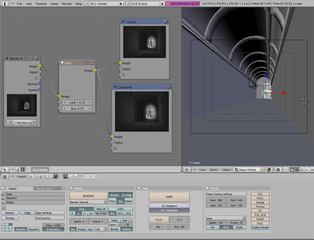Click the ANIM button
The image size is (314, 240).
[169, 197]
